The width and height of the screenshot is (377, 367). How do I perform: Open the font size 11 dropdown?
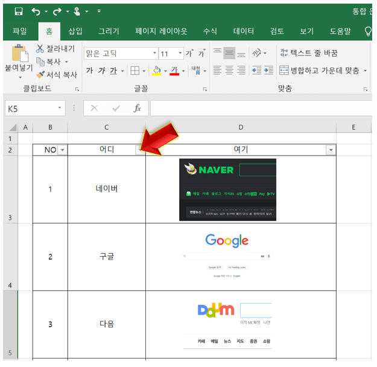(x=180, y=53)
